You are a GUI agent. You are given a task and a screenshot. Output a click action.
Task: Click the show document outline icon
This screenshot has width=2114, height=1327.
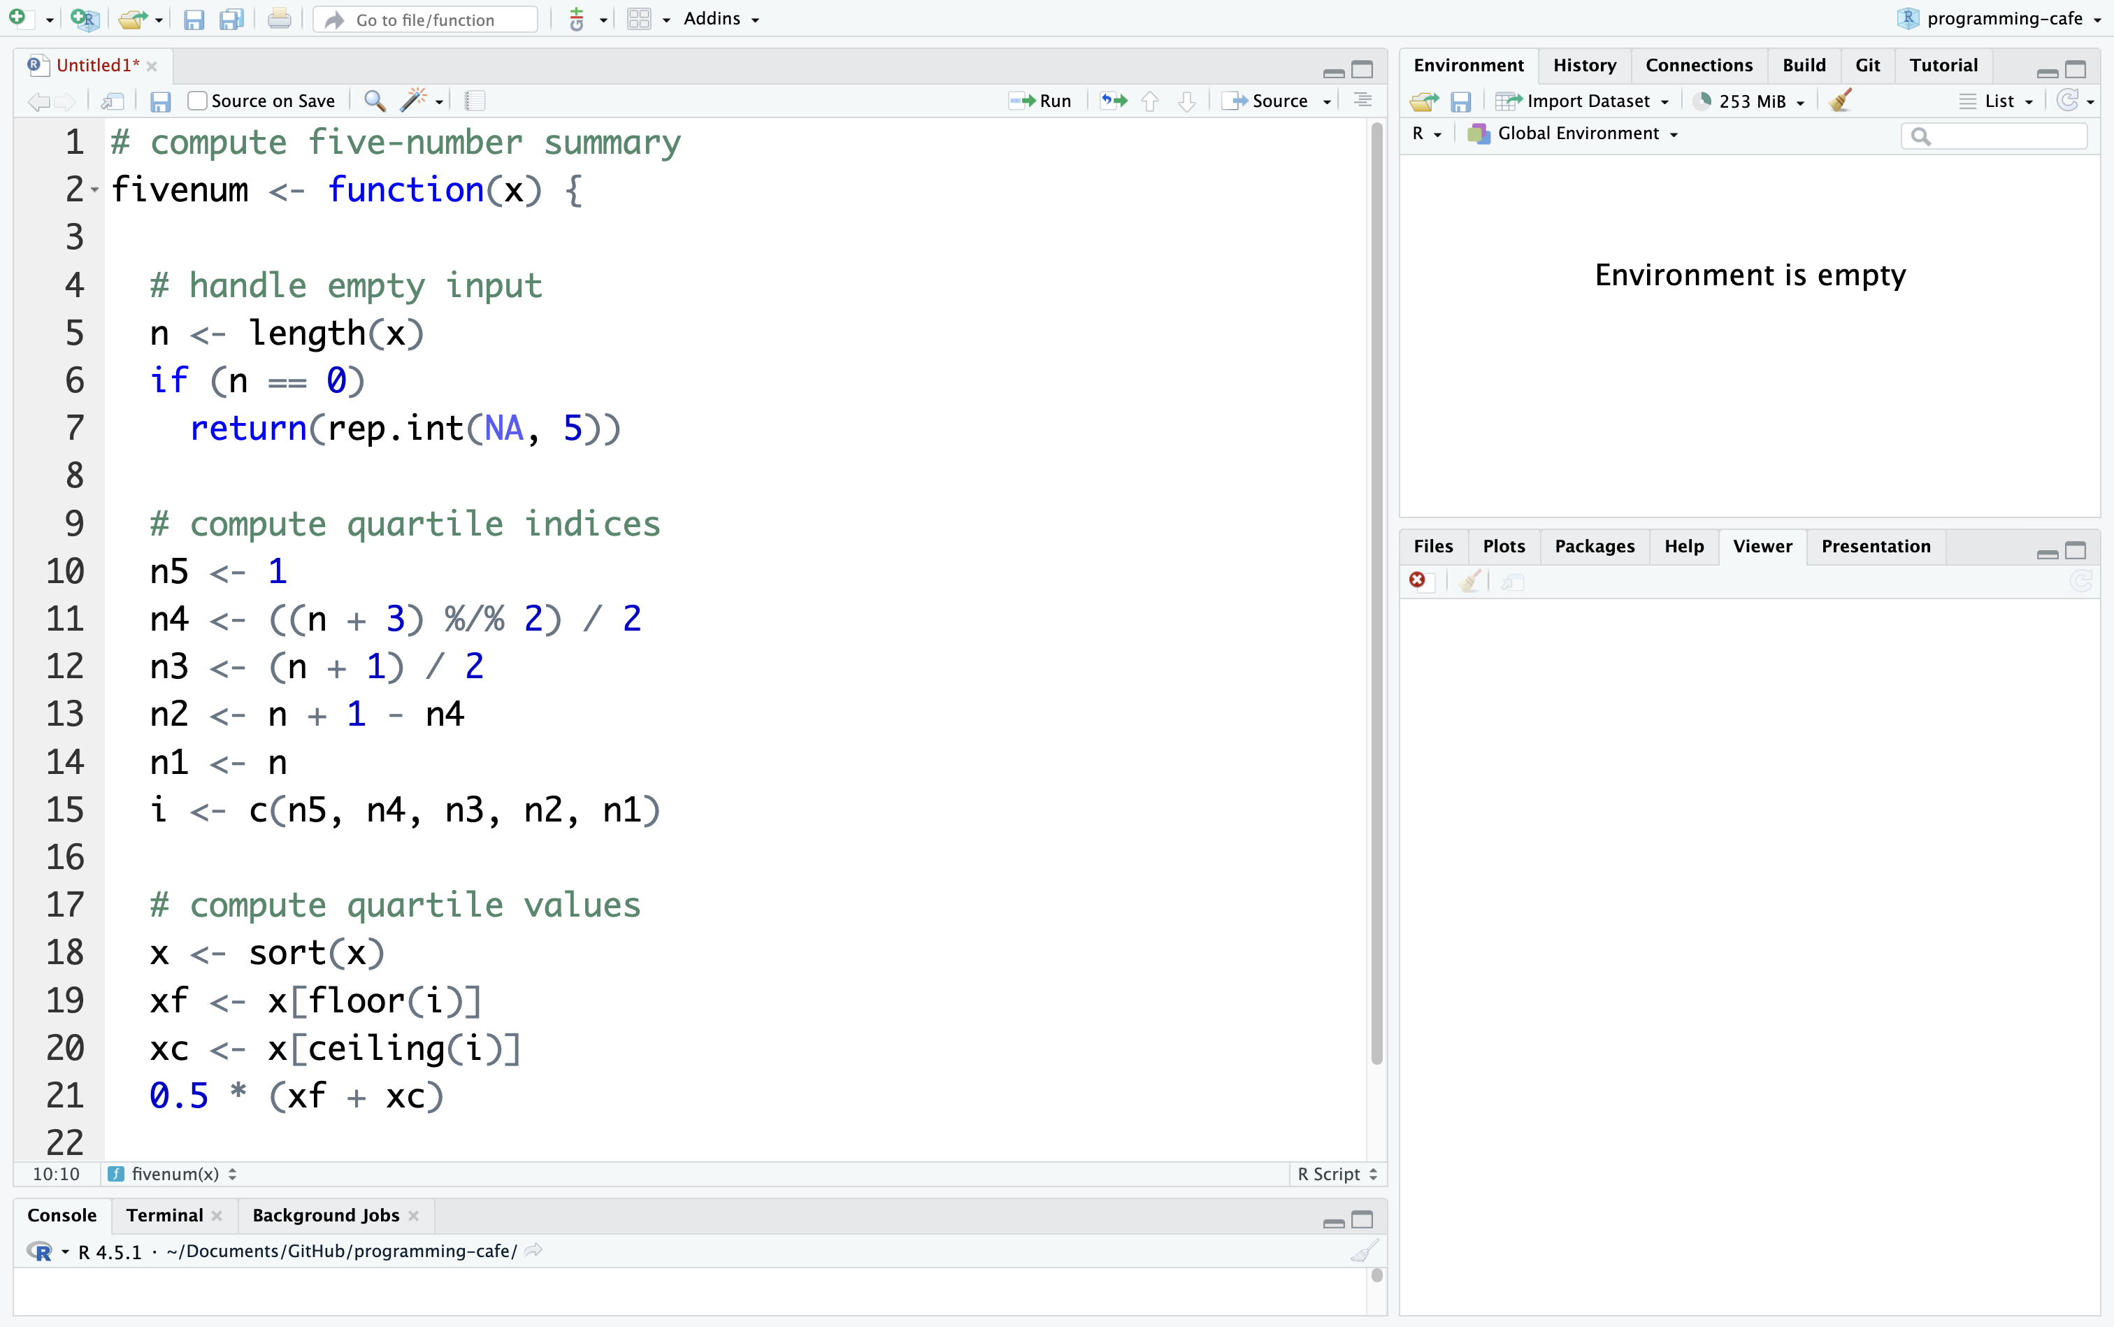(x=1362, y=101)
